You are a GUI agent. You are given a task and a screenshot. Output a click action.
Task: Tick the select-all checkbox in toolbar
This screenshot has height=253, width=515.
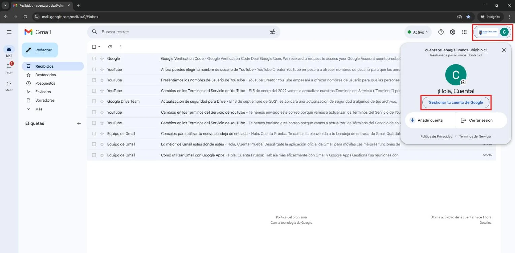pyautogui.click(x=94, y=47)
